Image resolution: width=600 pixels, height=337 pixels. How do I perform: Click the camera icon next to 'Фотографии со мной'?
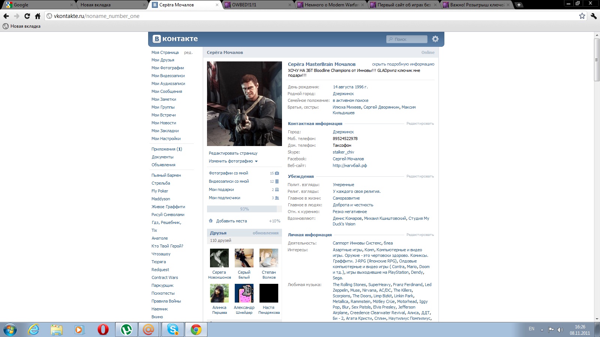277,173
